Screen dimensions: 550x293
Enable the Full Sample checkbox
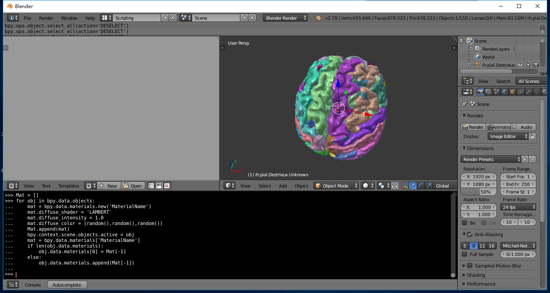(465, 254)
